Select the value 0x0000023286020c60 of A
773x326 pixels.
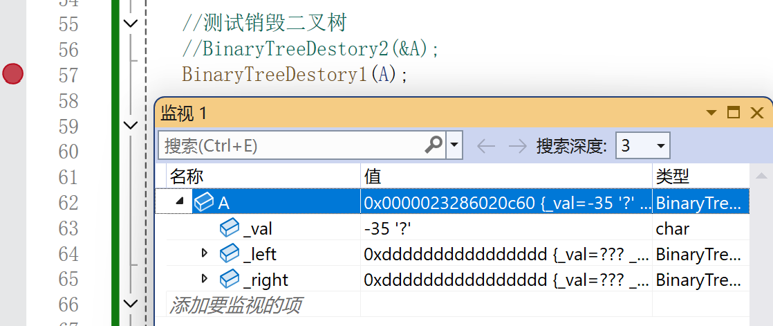(x=506, y=202)
